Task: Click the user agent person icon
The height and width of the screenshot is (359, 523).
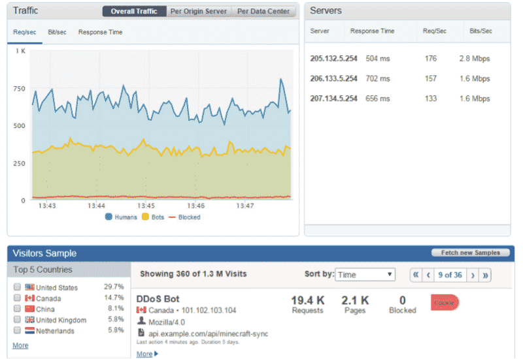Action: (x=141, y=321)
